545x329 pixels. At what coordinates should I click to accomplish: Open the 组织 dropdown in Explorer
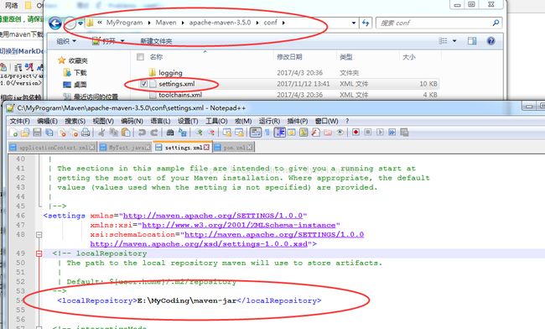tap(66, 41)
